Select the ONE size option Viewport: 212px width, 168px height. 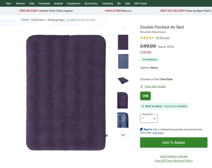(145, 96)
